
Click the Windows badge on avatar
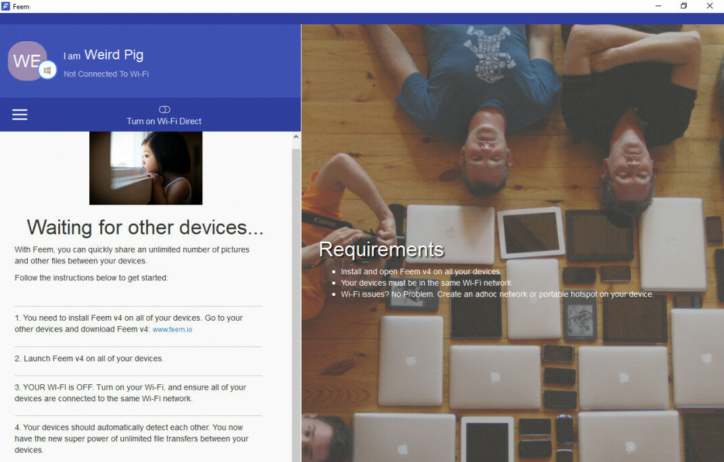[x=47, y=70]
